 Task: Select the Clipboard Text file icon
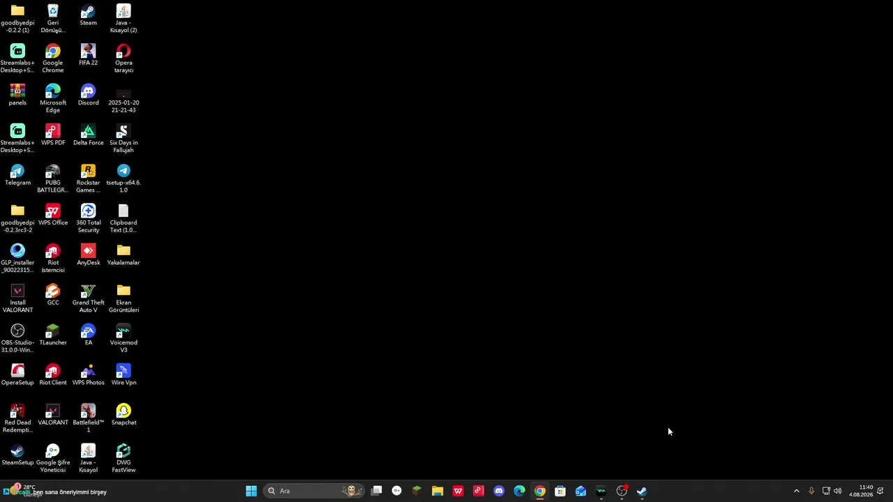(123, 218)
